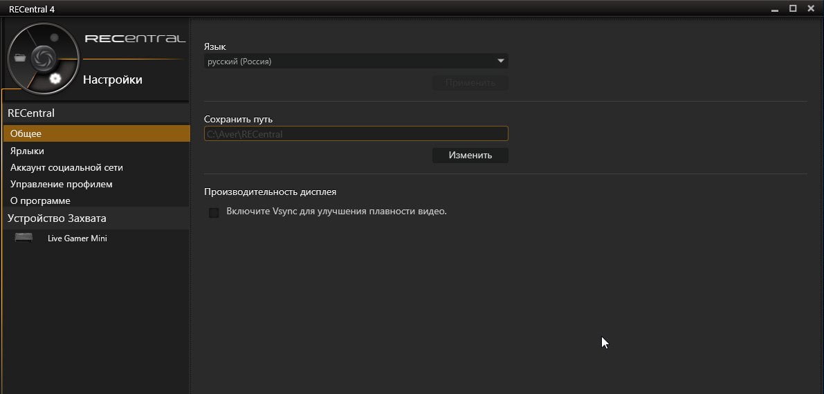This screenshot has height=394, width=824.
Task: Click the greyed Применить button
Action: pyautogui.click(x=470, y=83)
